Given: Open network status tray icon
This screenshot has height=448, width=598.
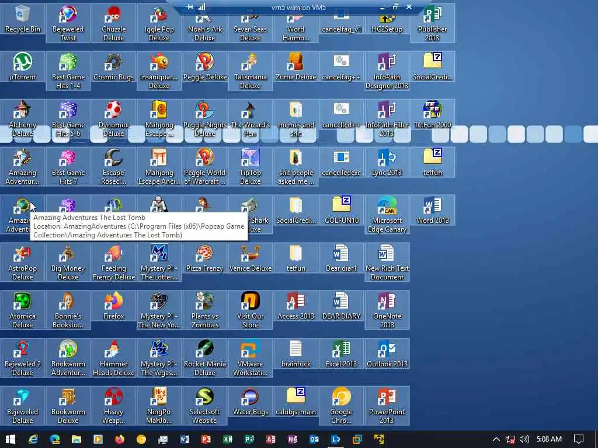Looking at the screenshot, I should pos(510,439).
